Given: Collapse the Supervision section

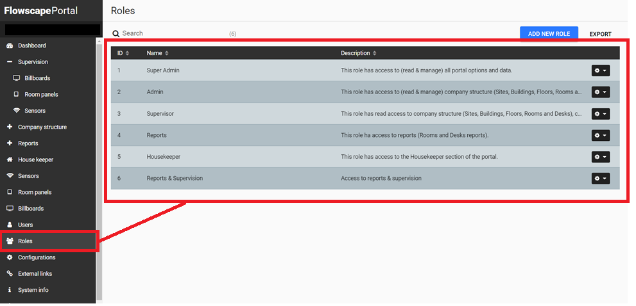Looking at the screenshot, I should pyautogui.click(x=10, y=62).
